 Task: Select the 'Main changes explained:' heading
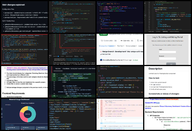(x=13, y=5)
